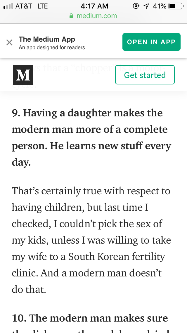Tap heading 9 about having a daughter
Screen dimensions: 187x333
pyautogui.click(x=91, y=137)
